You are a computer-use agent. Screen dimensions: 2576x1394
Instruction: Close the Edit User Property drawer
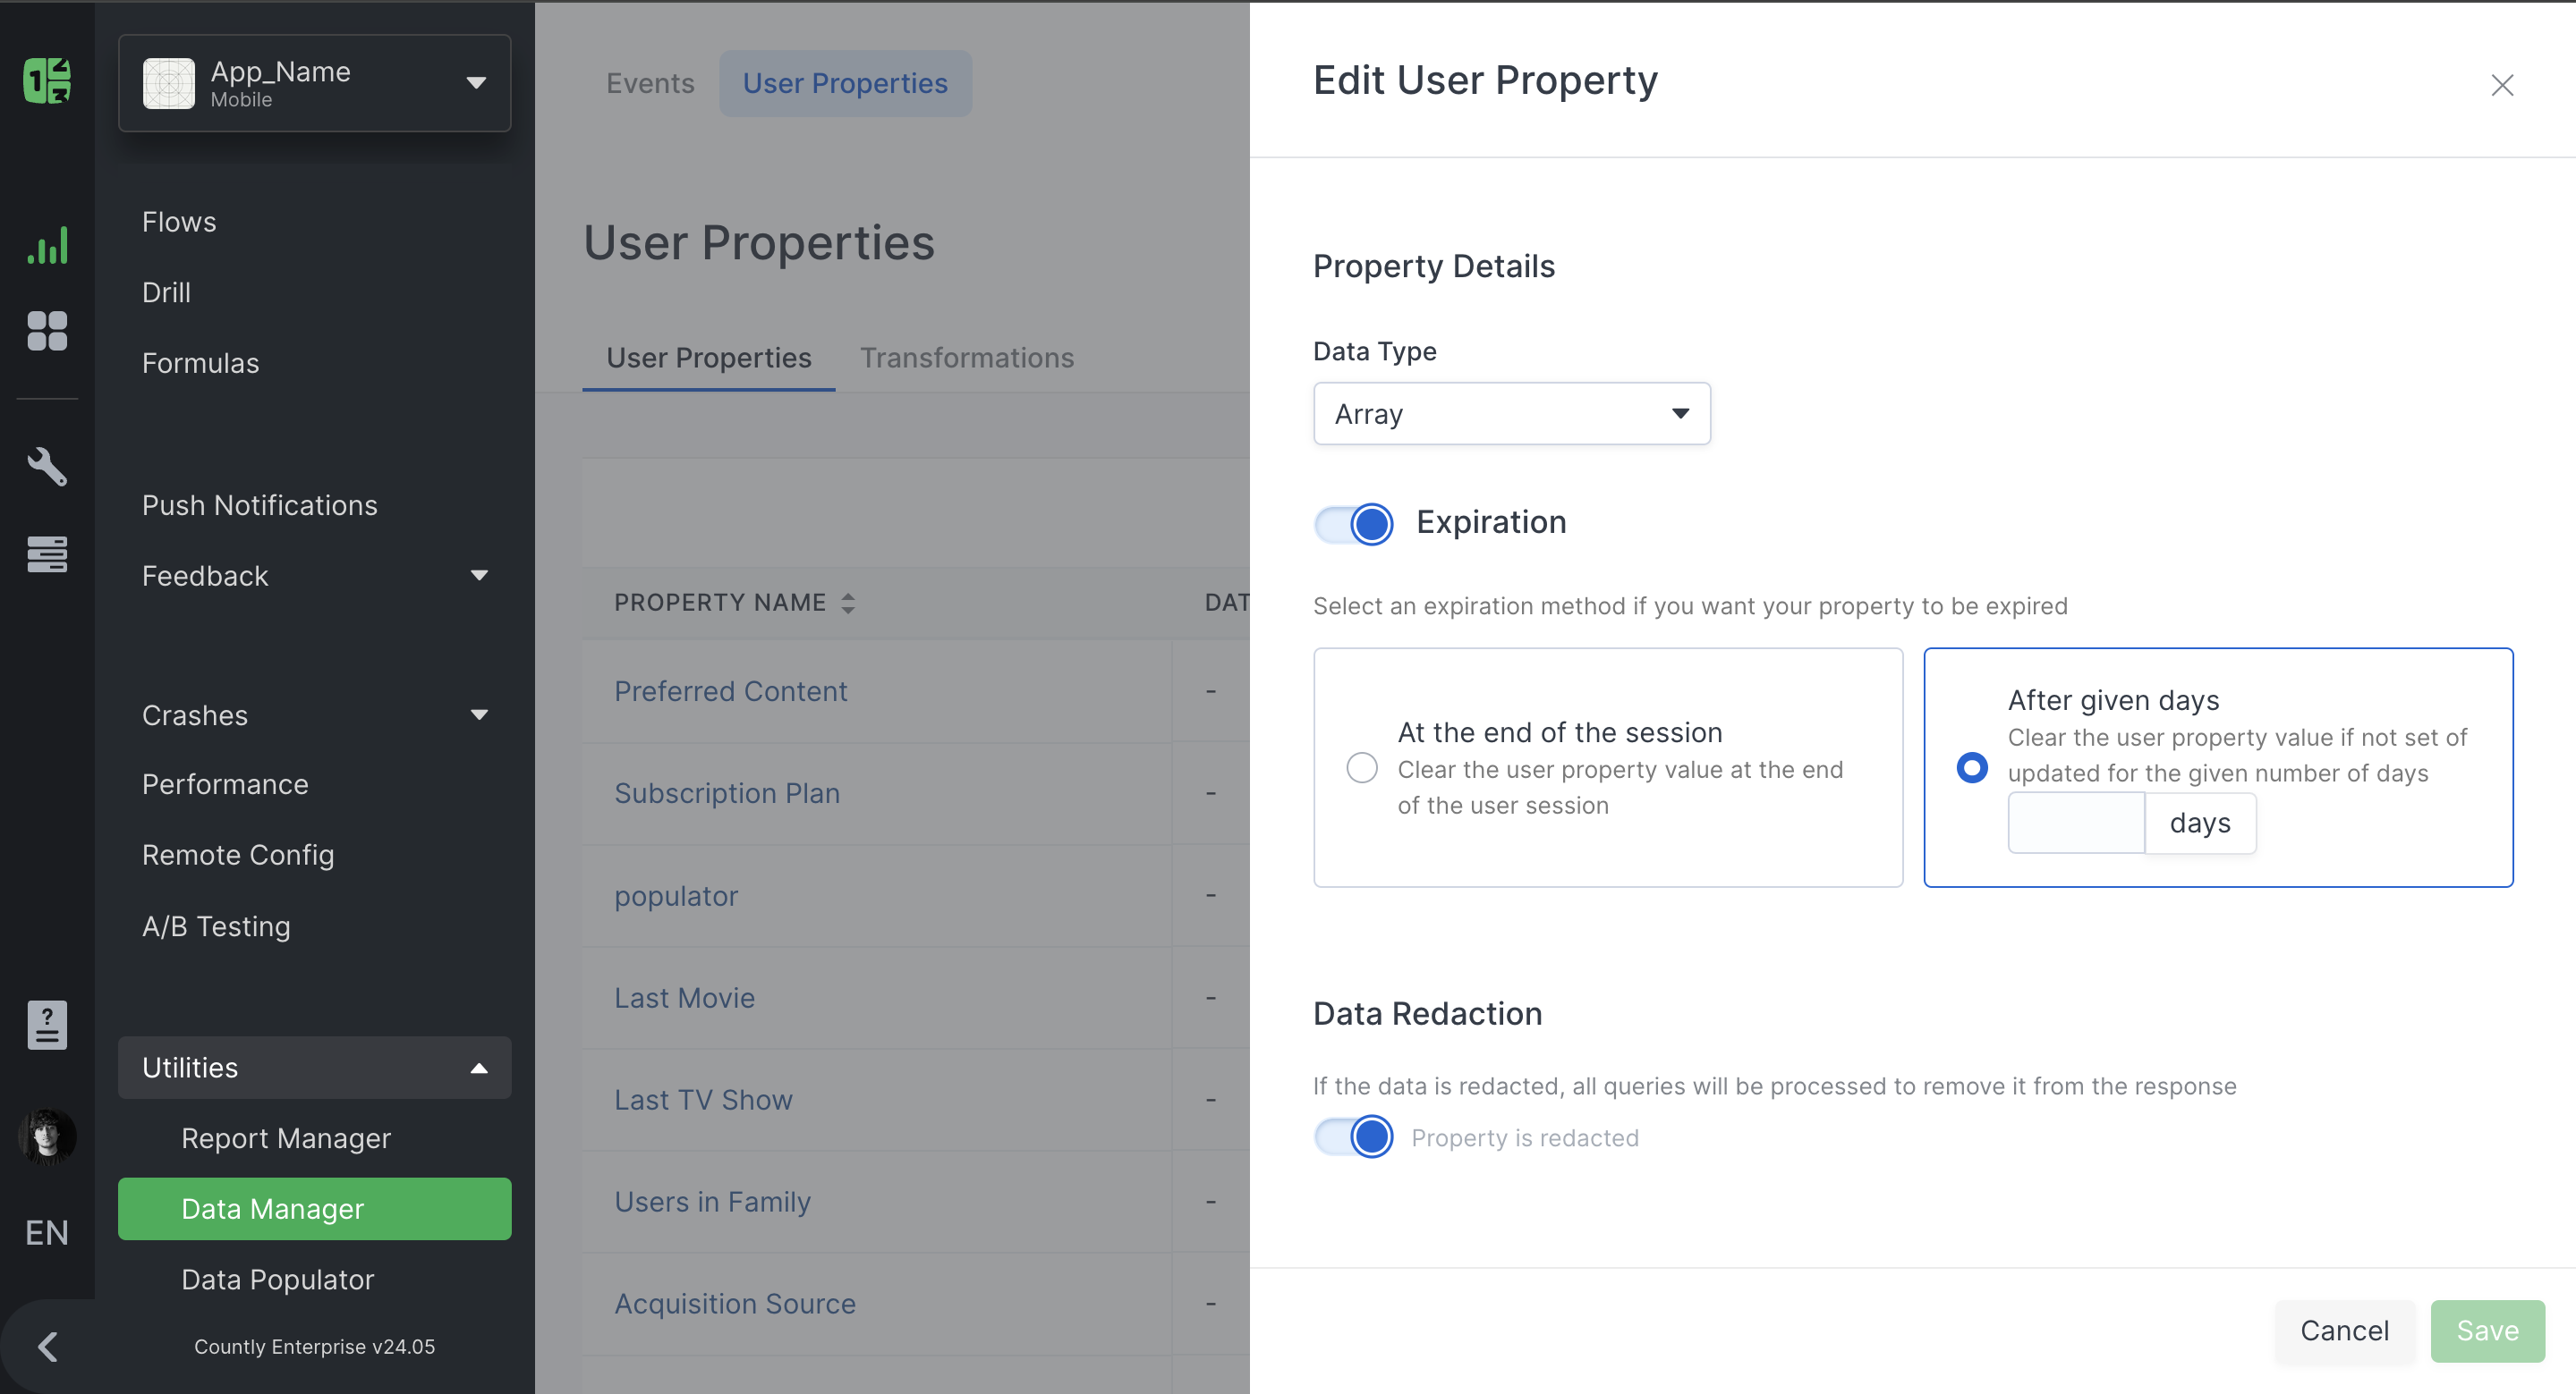[x=2502, y=85]
